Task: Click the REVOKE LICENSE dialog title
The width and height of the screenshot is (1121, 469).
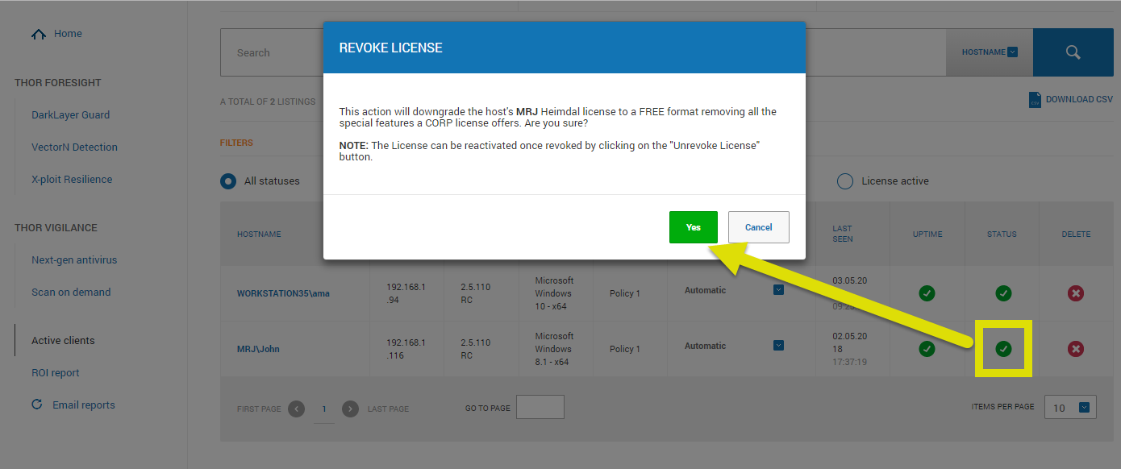Action: 390,48
